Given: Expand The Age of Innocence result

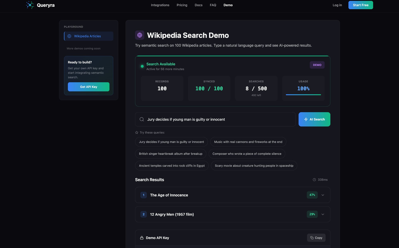Looking at the screenshot, I should [x=322, y=194].
